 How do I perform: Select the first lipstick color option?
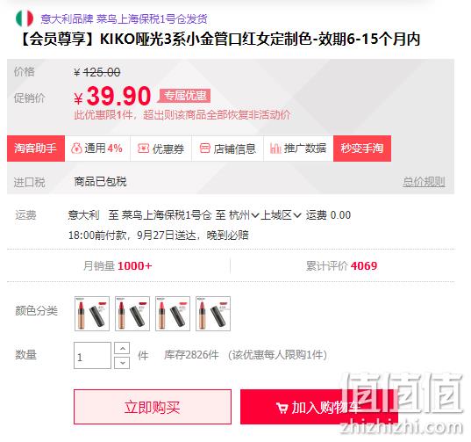tap(92, 314)
